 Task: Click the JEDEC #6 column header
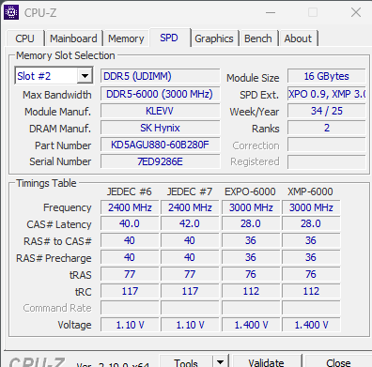point(130,191)
